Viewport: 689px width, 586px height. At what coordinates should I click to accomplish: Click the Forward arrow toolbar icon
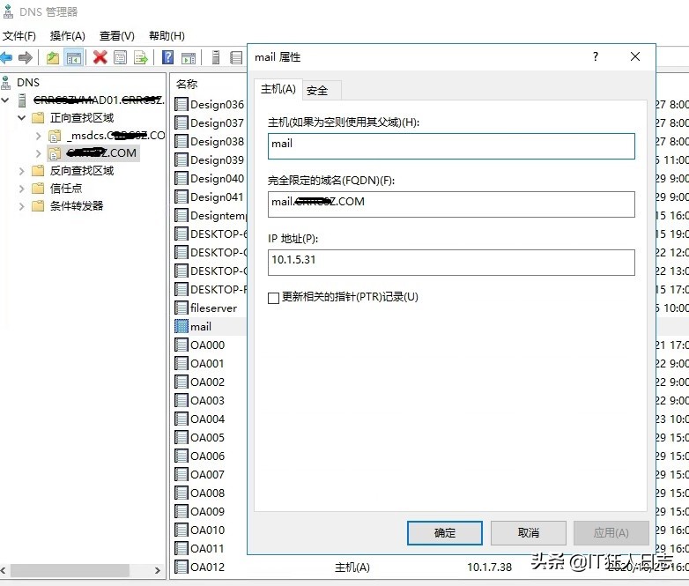(x=26, y=57)
